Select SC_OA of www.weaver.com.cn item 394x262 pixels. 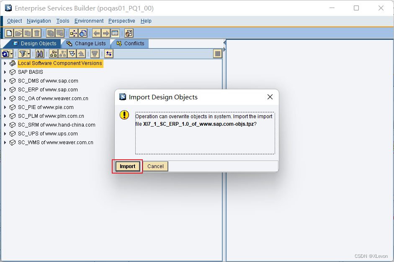pyautogui.click(x=53, y=99)
